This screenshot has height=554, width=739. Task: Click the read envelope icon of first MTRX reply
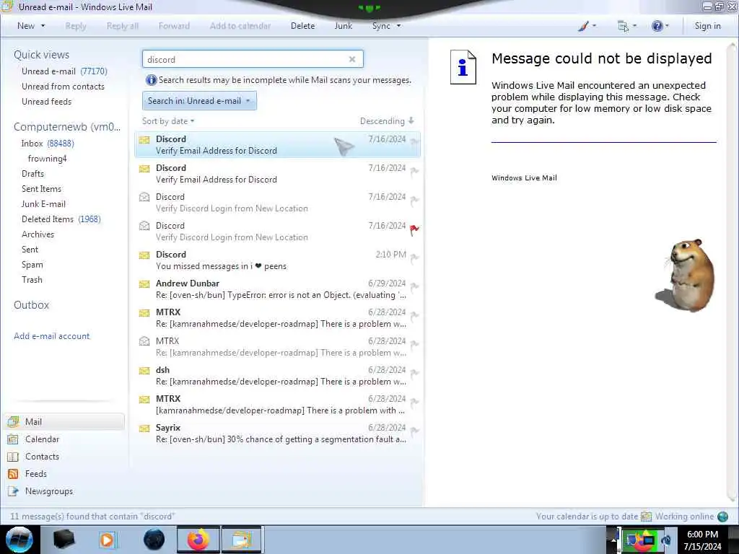pos(144,341)
